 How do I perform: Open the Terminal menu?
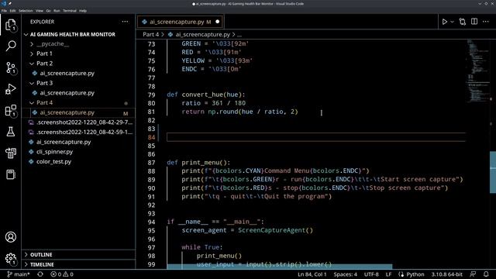(70, 11)
